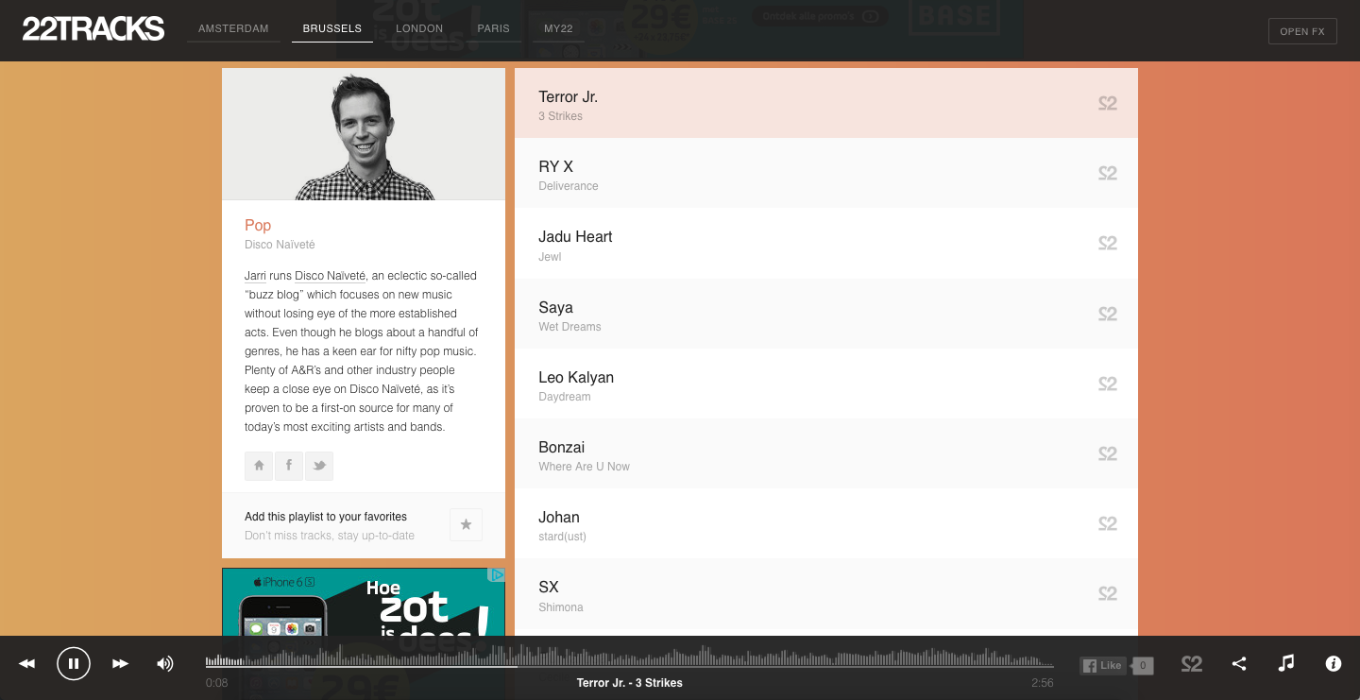
Task: Pause the current track
Action: tap(74, 663)
